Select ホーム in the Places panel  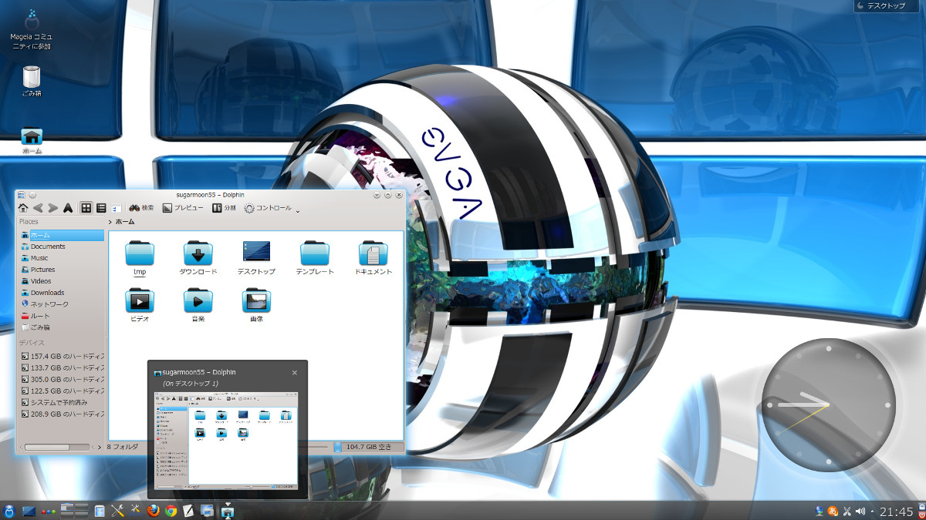coord(62,235)
